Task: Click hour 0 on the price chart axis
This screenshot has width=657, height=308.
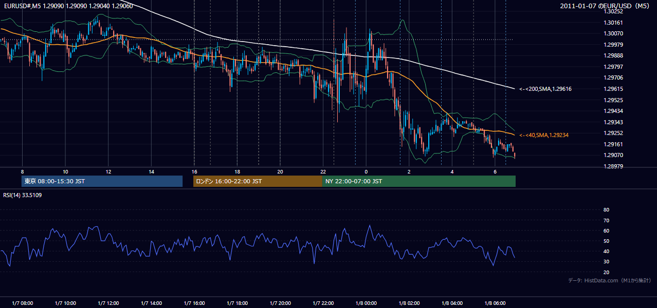Action: (366, 171)
